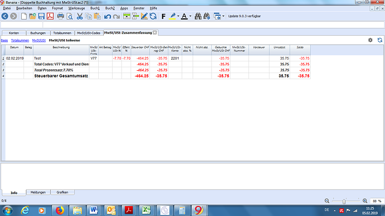The height and width of the screenshot is (216, 385).
Task: Cut selection with the scissors icon
Action: point(80,16)
